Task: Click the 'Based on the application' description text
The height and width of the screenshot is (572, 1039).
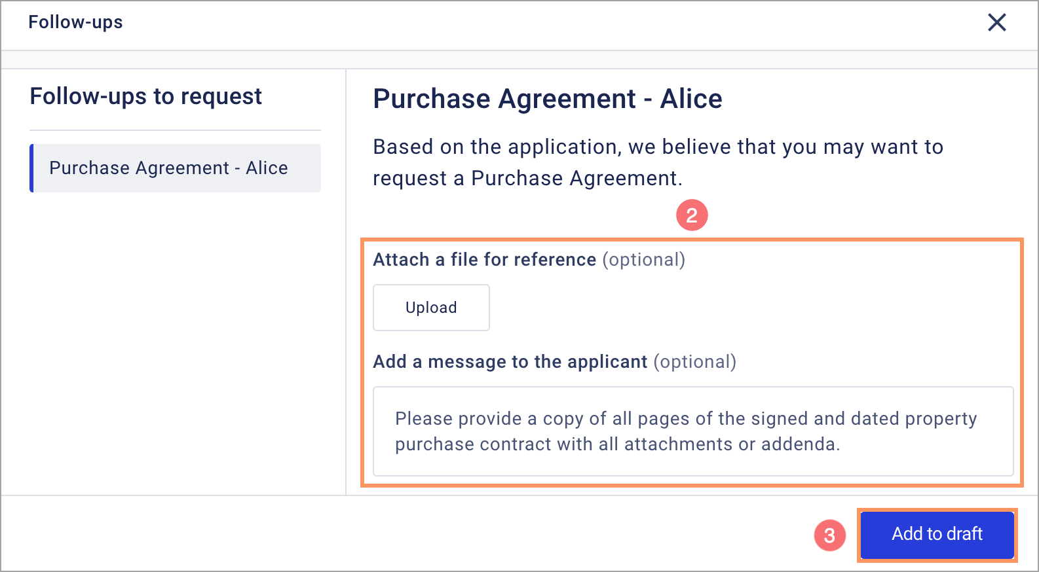Action: coord(658,162)
